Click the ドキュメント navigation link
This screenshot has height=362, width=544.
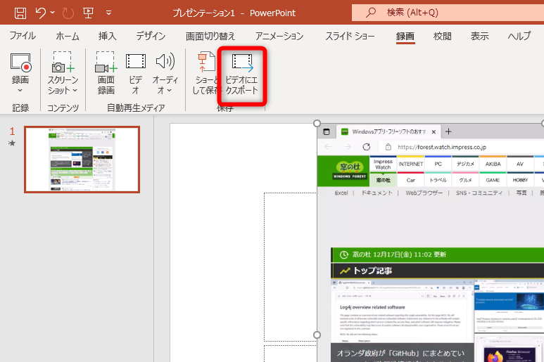point(377,193)
